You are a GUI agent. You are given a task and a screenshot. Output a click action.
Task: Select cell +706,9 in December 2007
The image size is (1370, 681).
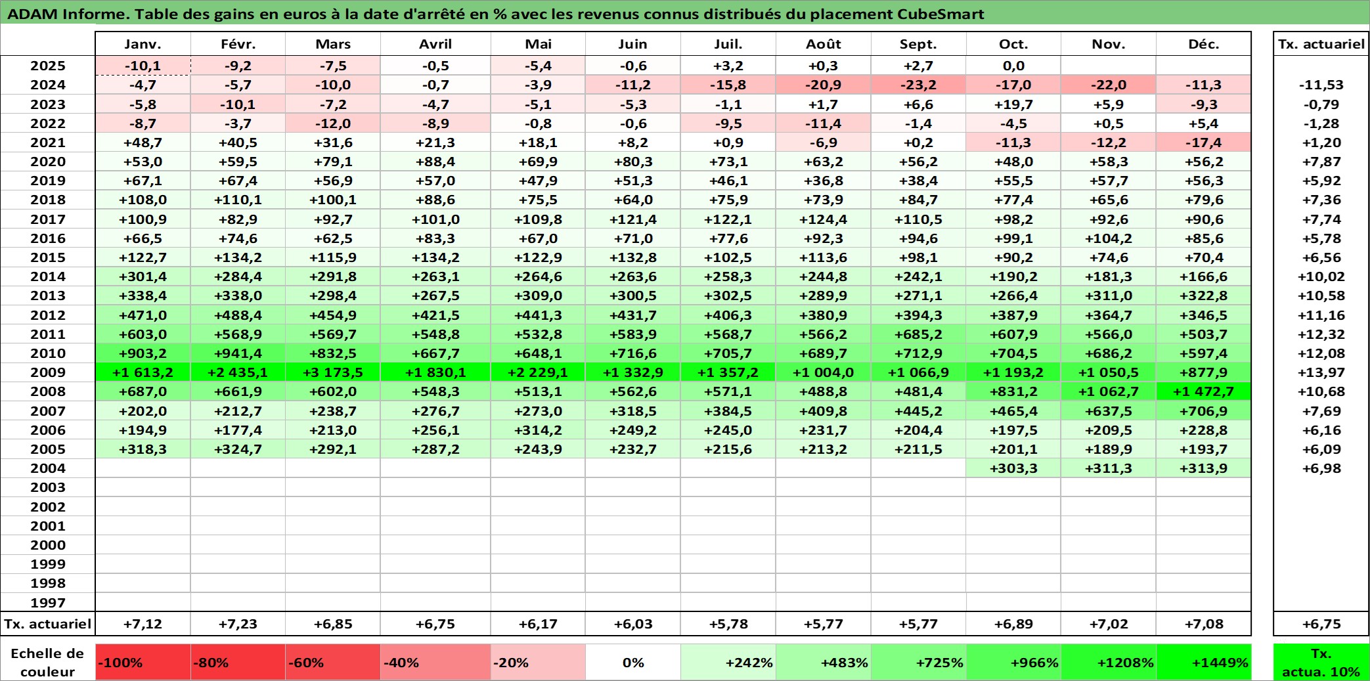[1204, 411]
